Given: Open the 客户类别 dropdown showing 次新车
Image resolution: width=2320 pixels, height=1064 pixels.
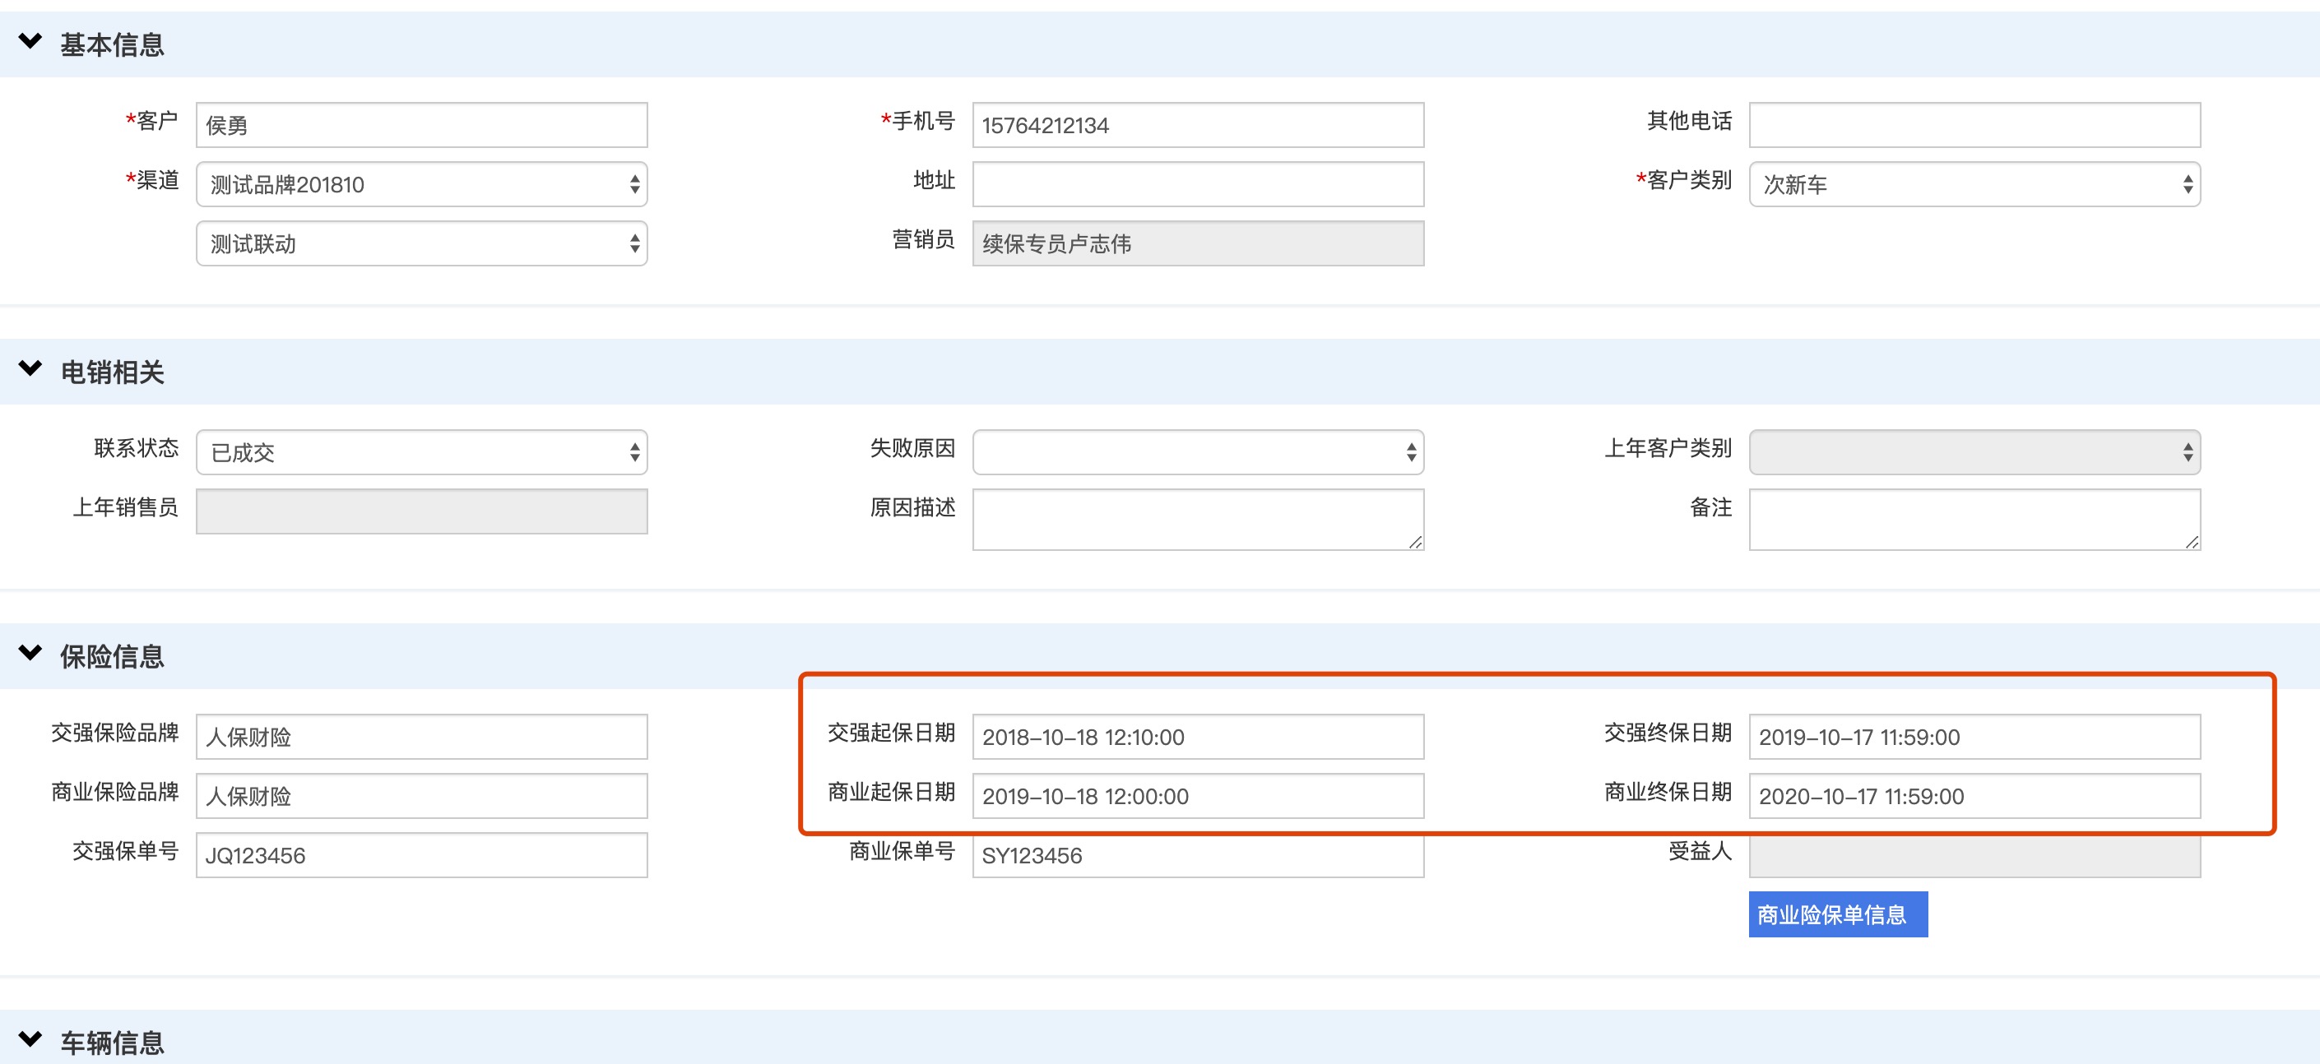Looking at the screenshot, I should 1974,184.
